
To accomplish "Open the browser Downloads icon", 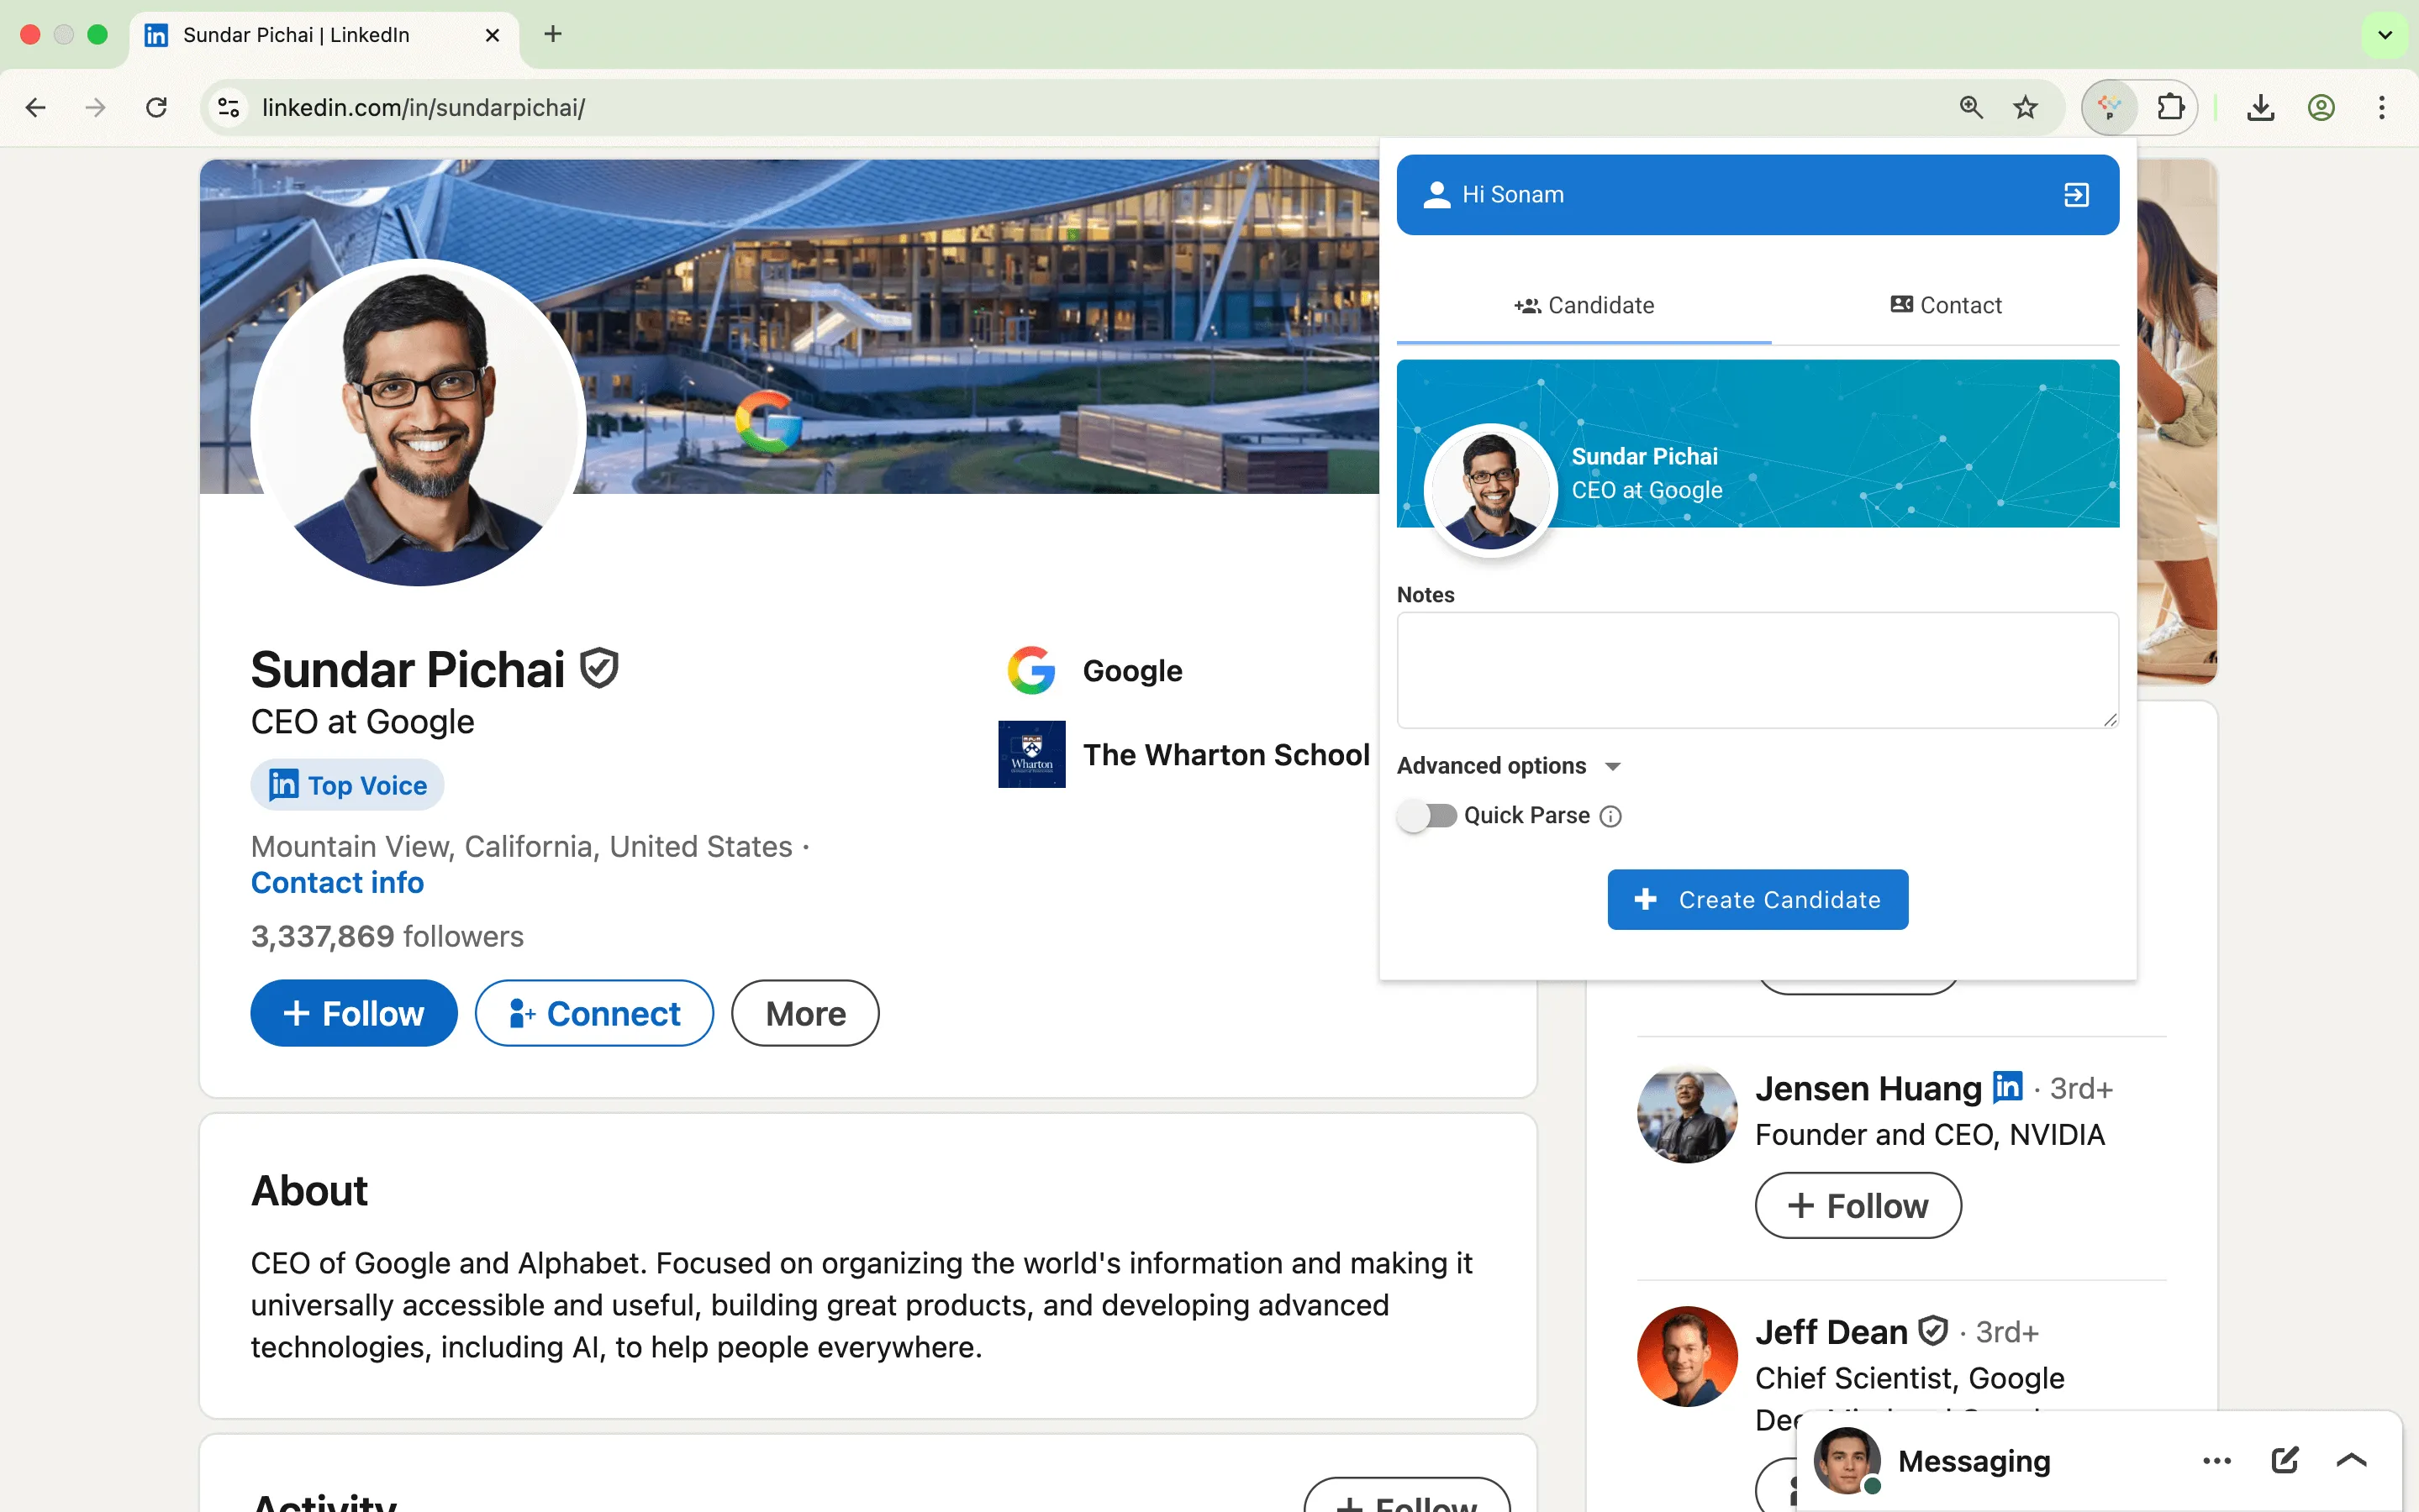I will 2261,107.
